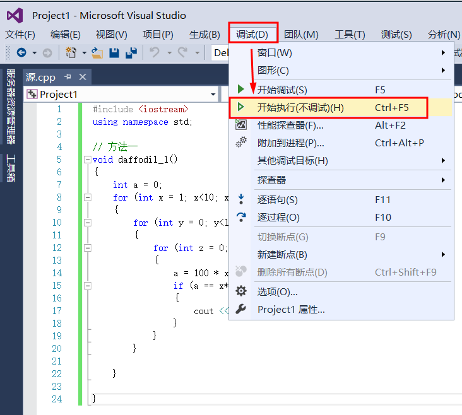Open the Debug configuration combo box

[x=220, y=53]
